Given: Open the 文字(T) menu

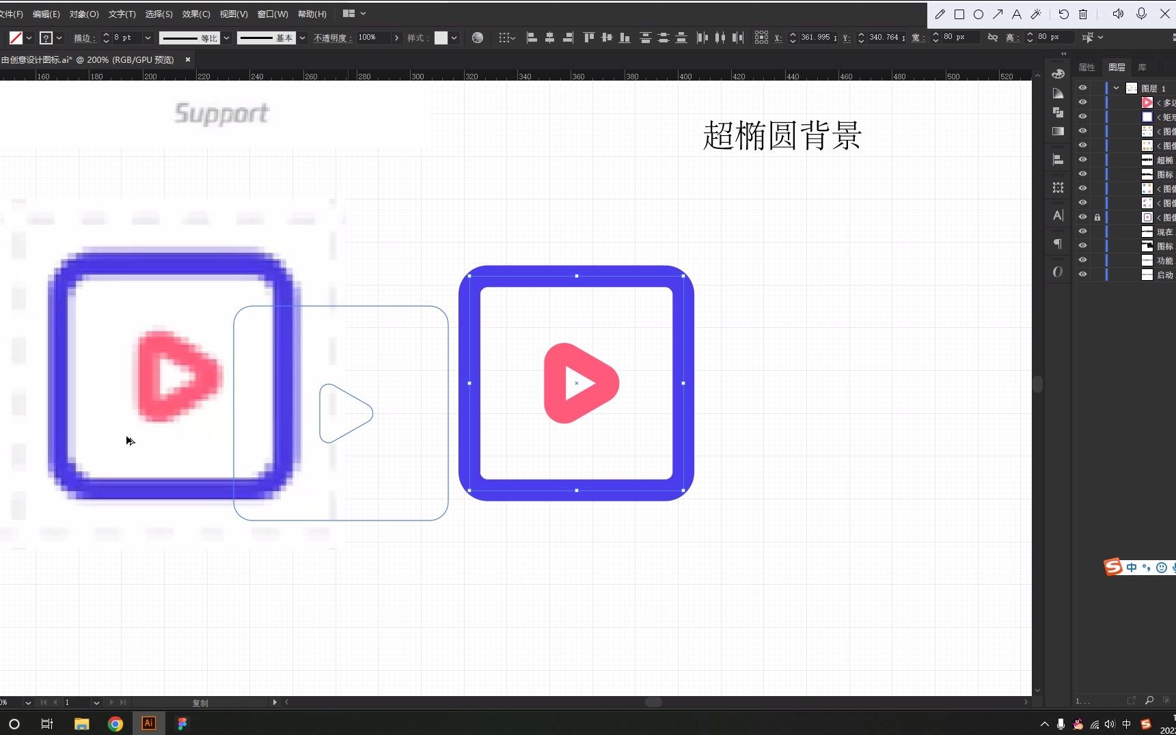Looking at the screenshot, I should [122, 14].
